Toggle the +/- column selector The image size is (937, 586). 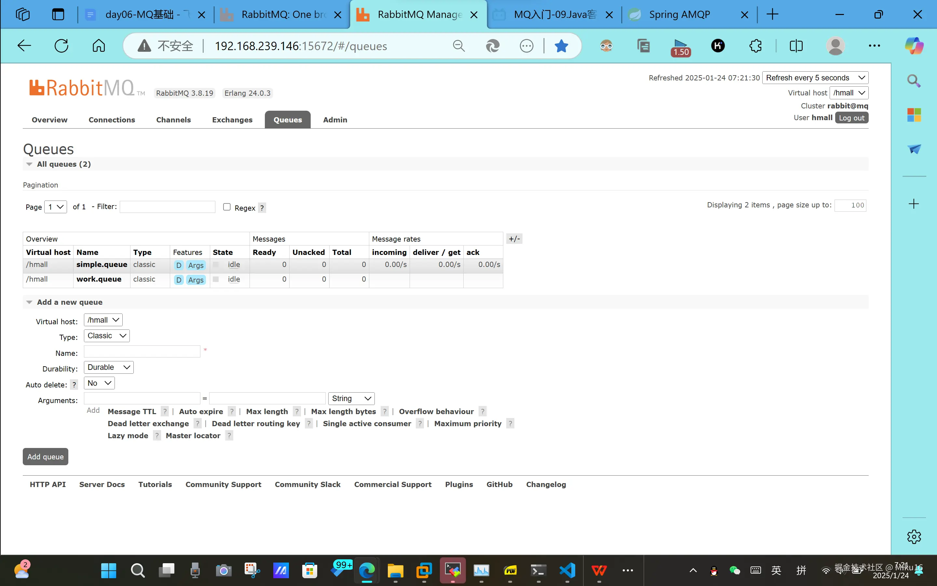click(514, 239)
